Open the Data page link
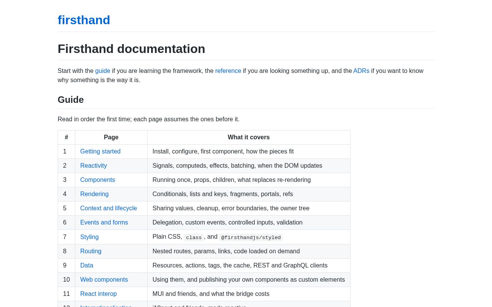 tap(86, 266)
